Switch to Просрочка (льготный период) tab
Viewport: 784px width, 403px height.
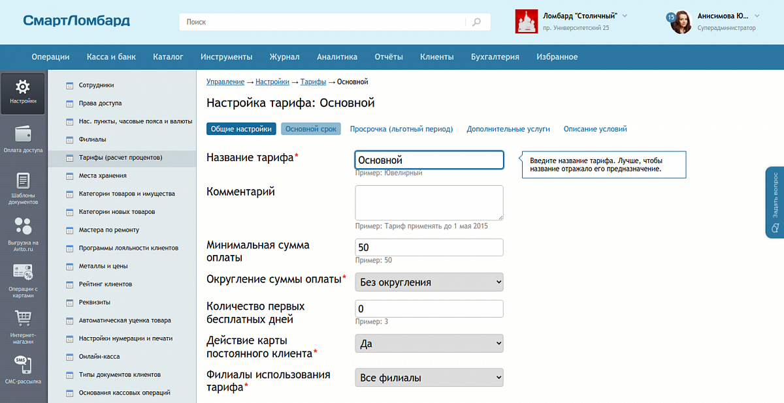401,129
